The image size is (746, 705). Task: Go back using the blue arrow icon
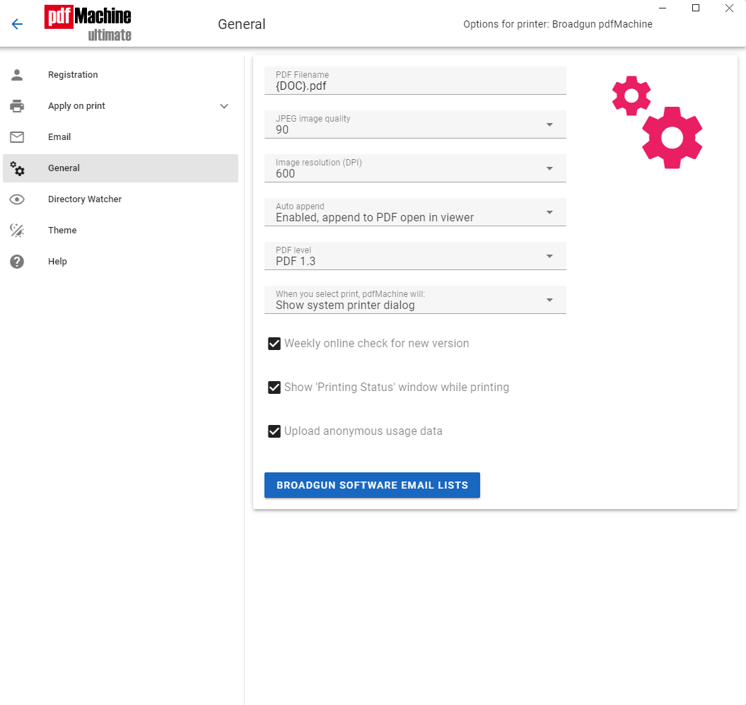[17, 24]
